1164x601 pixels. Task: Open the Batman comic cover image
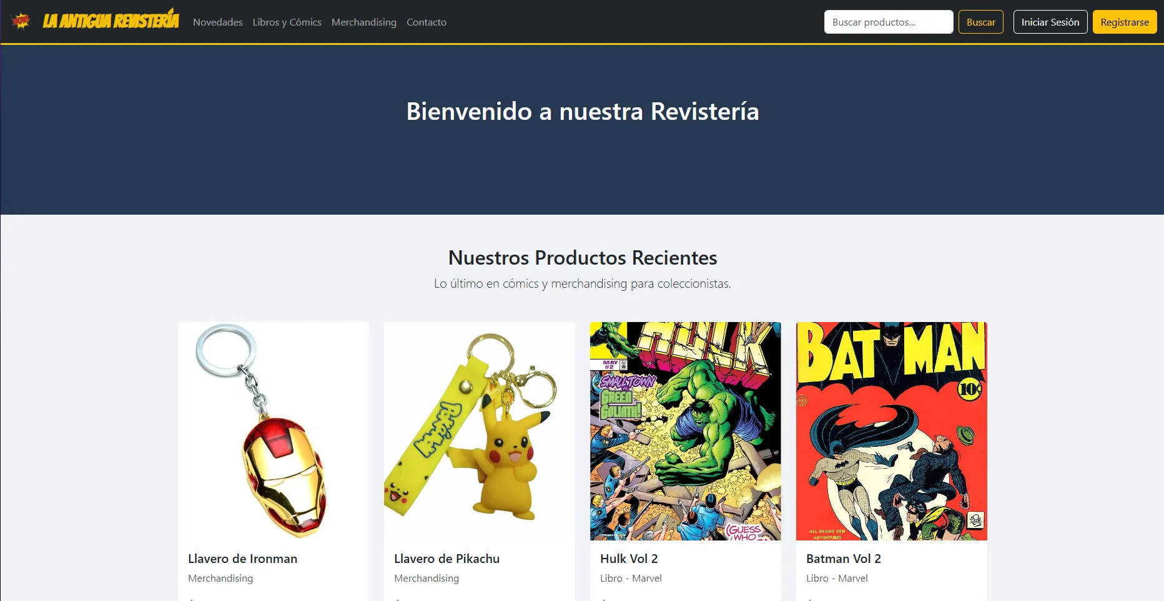tap(891, 431)
